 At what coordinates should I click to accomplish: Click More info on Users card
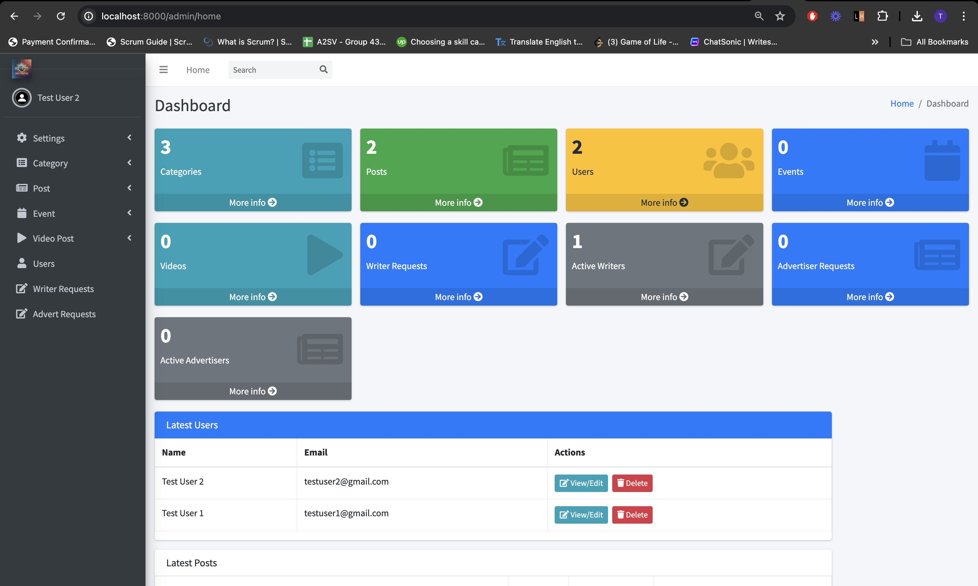click(x=664, y=203)
